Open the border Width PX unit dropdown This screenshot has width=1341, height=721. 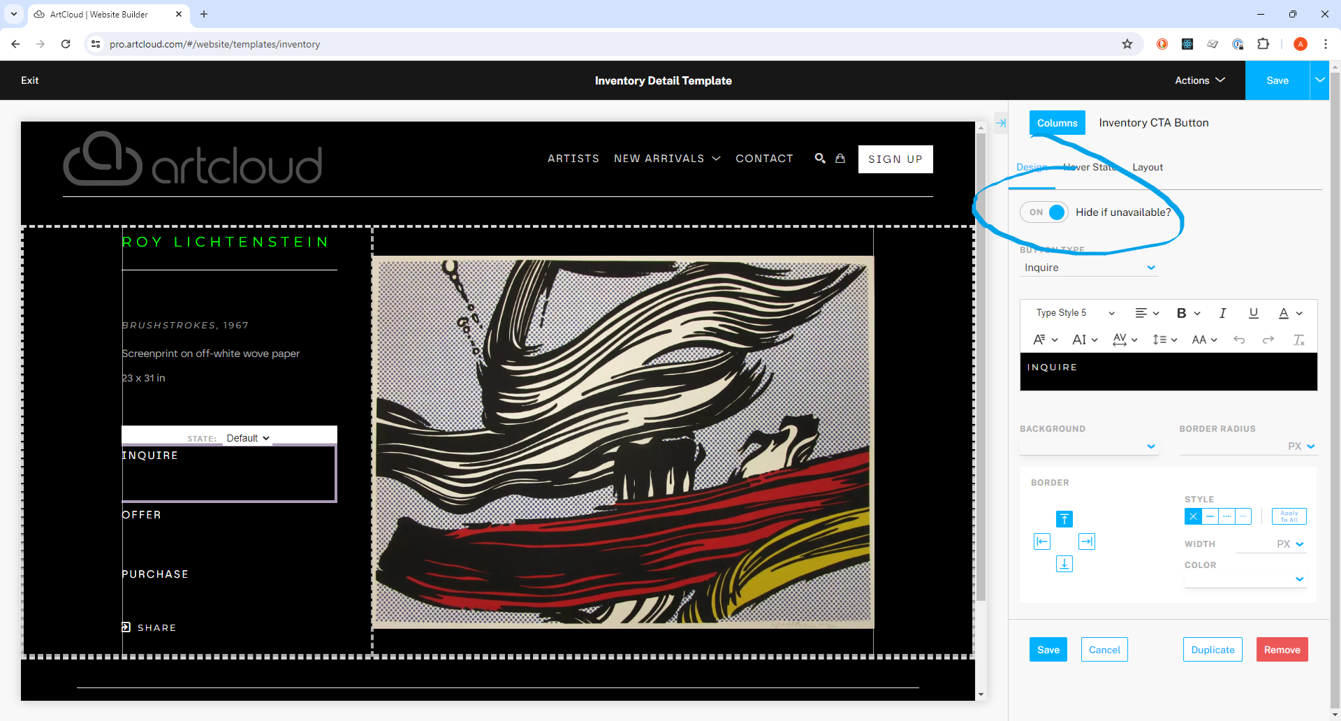(1291, 544)
